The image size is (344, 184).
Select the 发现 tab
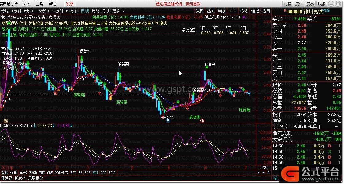click(70, 4)
